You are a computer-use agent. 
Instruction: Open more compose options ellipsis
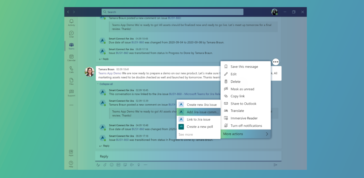[x=145, y=165]
